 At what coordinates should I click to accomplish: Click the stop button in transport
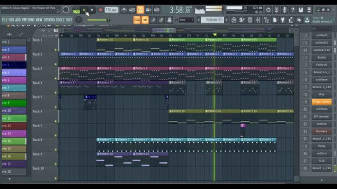tap(92, 10)
